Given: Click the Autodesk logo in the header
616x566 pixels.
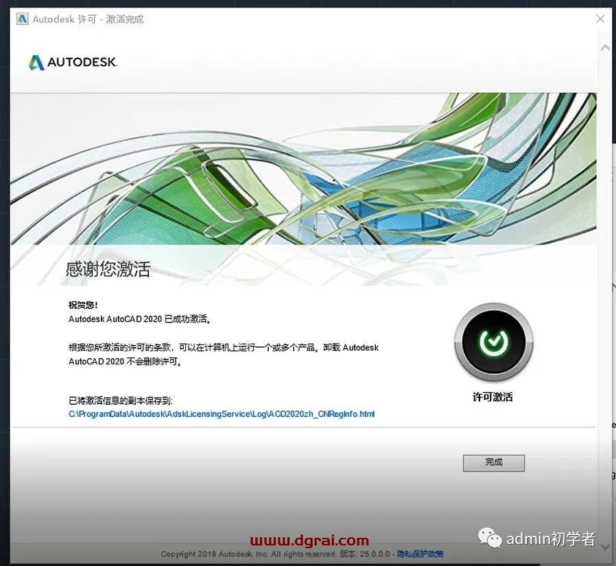Looking at the screenshot, I should [x=73, y=62].
